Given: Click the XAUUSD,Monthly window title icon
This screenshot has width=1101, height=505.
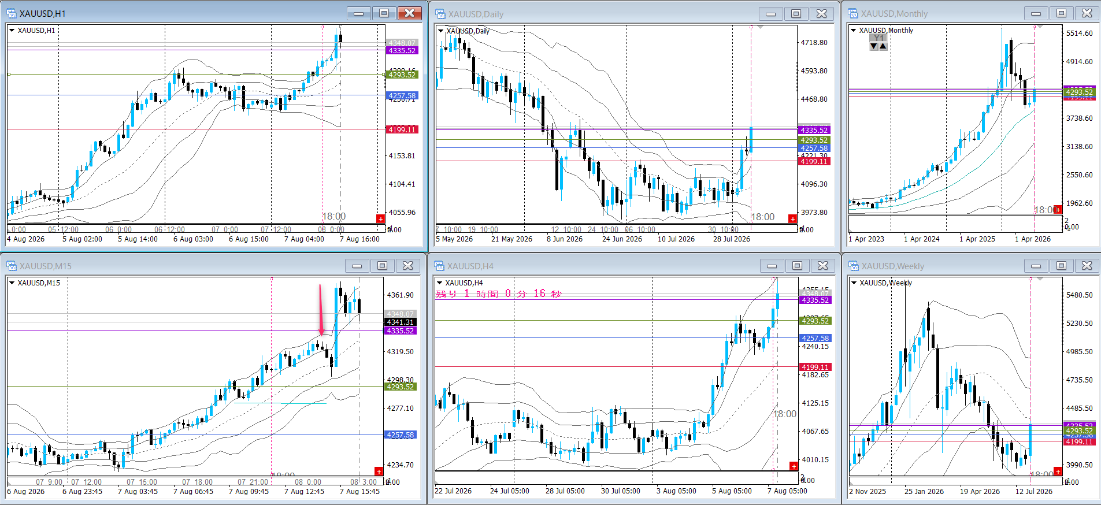Looking at the screenshot, I should click(x=853, y=13).
